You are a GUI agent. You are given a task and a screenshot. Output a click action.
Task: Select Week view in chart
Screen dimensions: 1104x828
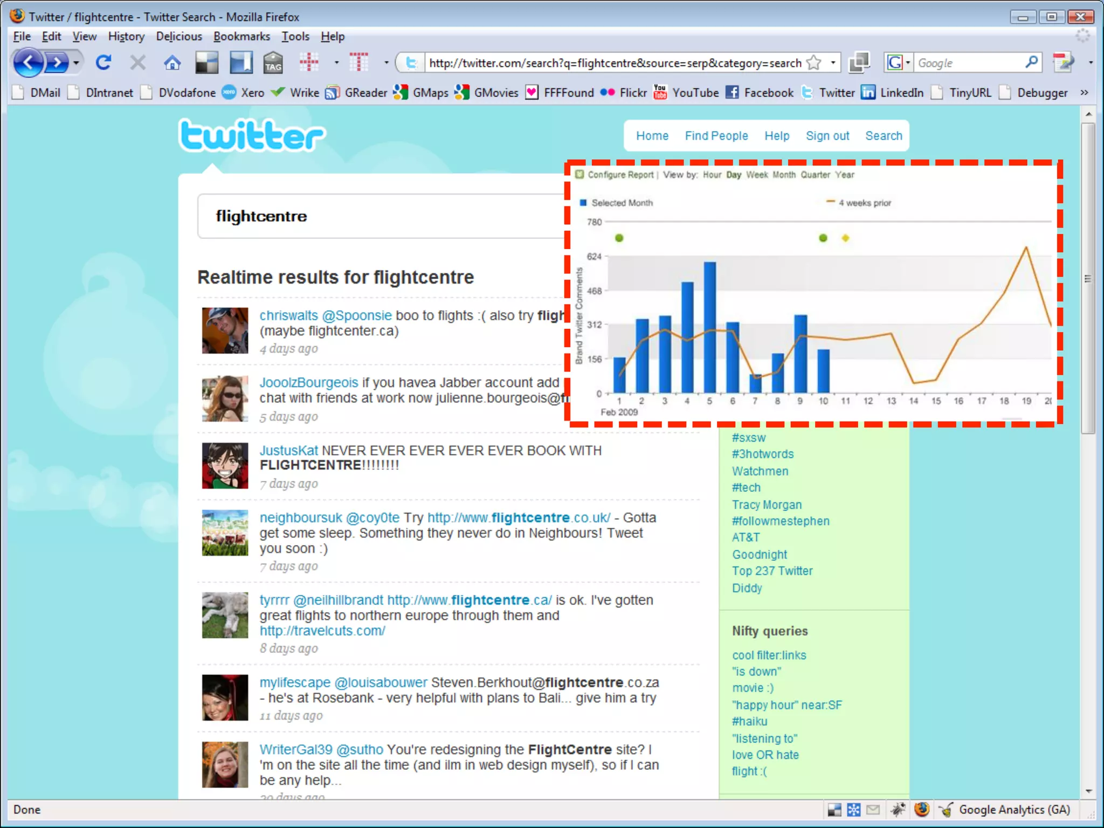757,175
